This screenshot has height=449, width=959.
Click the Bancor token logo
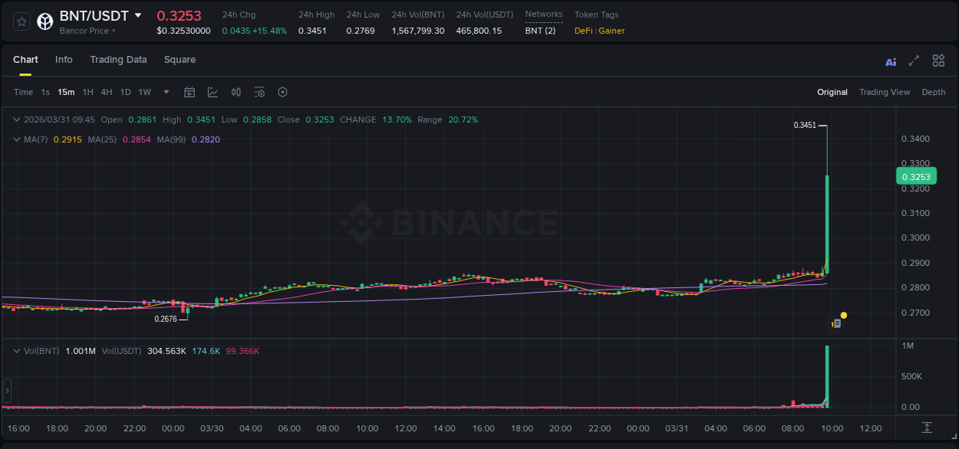pyautogui.click(x=44, y=21)
